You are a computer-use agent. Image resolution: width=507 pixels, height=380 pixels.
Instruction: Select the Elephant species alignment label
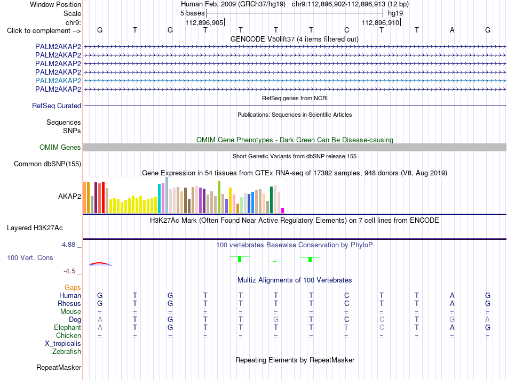point(67,327)
